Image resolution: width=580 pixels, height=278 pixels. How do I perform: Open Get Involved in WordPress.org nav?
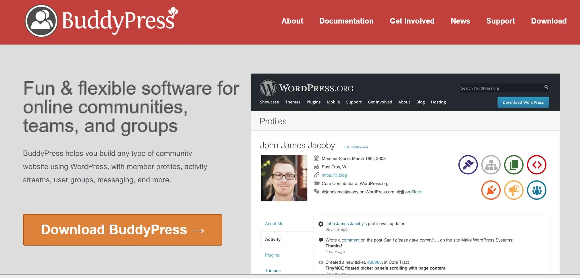click(x=380, y=102)
